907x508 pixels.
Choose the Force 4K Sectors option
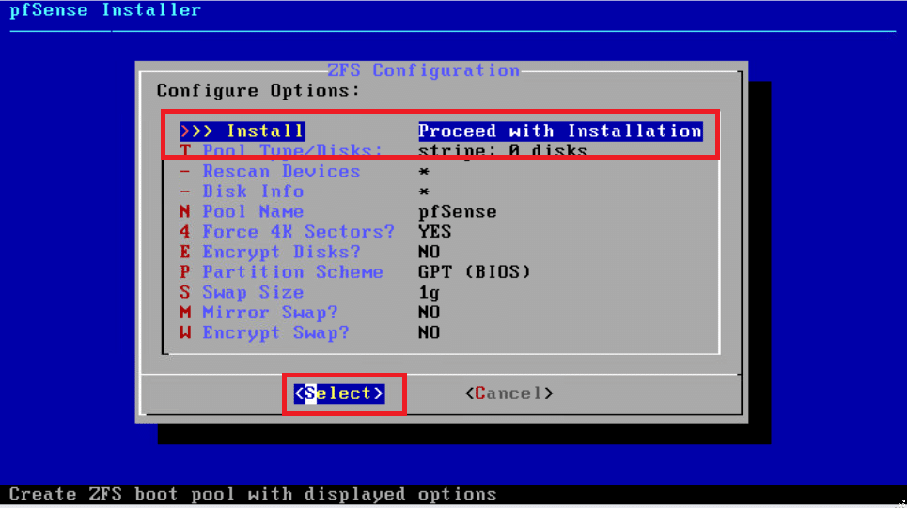coord(298,232)
